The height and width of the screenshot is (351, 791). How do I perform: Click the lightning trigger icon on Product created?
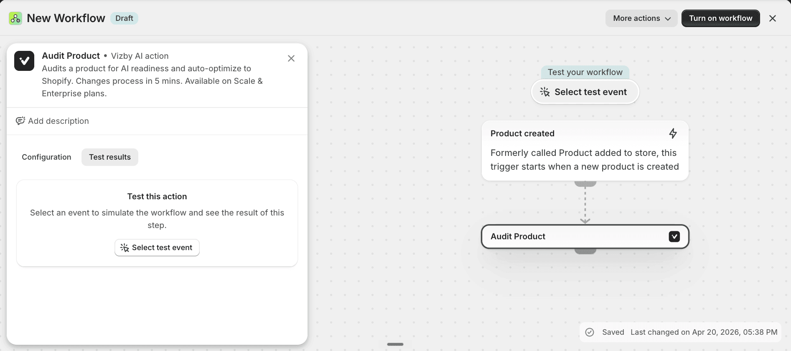coord(673,133)
